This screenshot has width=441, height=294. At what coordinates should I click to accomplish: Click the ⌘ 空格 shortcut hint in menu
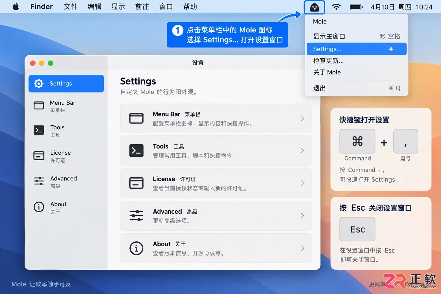[390, 36]
